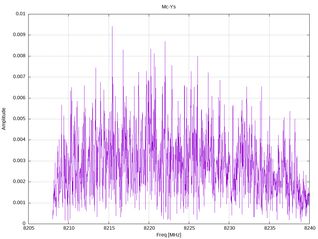Image resolution: width=318 pixels, height=239 pixels.
Task: Click the y-axis tick label 0.01
Action: pyautogui.click(x=21, y=14)
